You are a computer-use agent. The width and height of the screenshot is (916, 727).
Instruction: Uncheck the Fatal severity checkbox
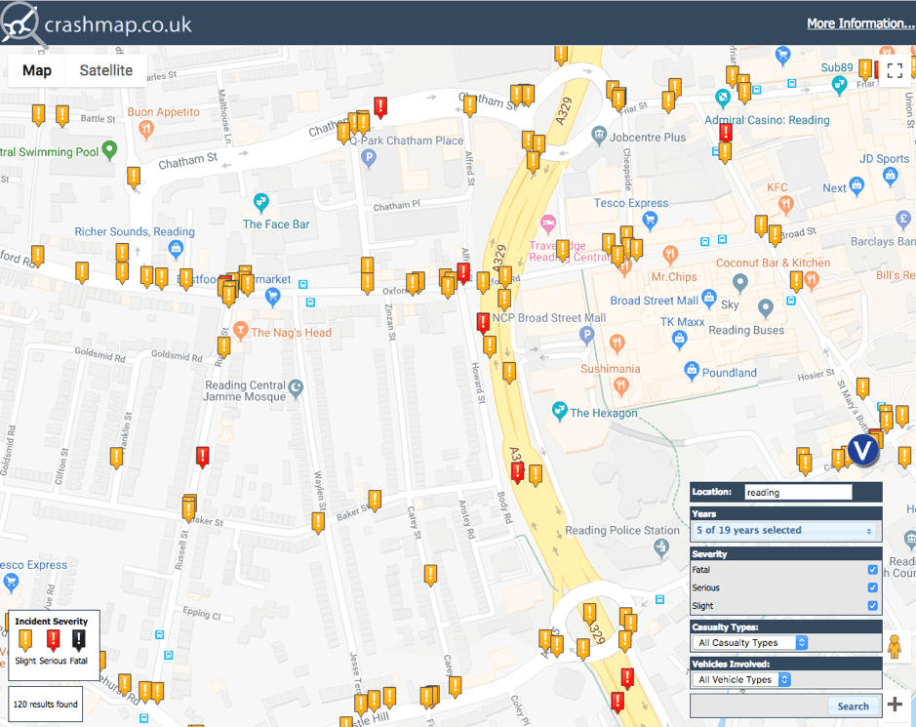pyautogui.click(x=873, y=569)
